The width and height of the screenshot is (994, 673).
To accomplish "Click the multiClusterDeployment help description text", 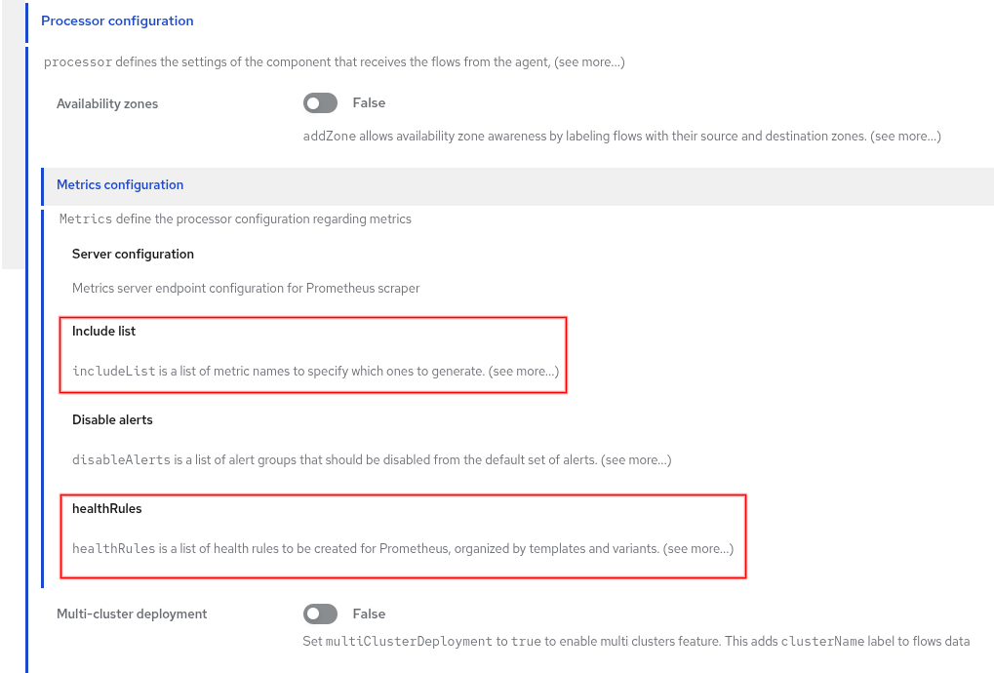I will click(x=636, y=642).
